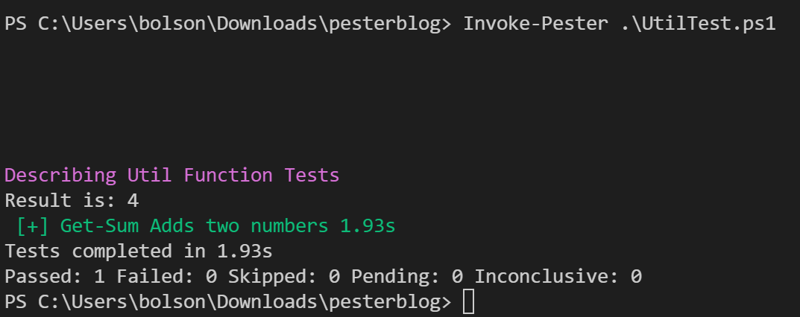
Task: Click the Describing Util Function Tests heading
Action: (x=172, y=176)
